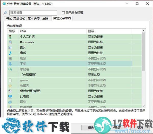Image resolution: width=153 pixels, height=134 pixels.
Task: Enable the 显示所有设置 checkbox
Action: [x=63, y=13]
